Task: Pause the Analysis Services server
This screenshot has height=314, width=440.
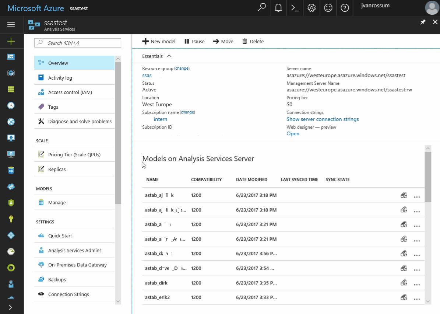Action: 194,41
